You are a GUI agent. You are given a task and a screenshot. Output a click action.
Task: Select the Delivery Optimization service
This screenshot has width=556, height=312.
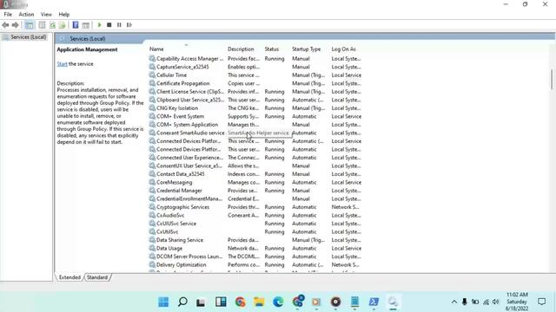click(x=255, y=265)
